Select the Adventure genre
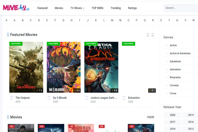Image resolution: width=198 pixels, height=132 pixels. click(175, 61)
